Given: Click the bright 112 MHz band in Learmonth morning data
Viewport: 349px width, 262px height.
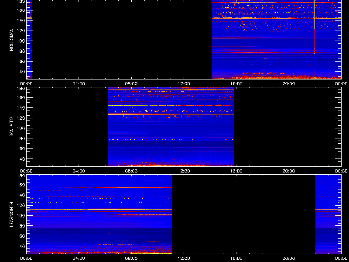Looking at the screenshot, I should [x=99, y=210].
